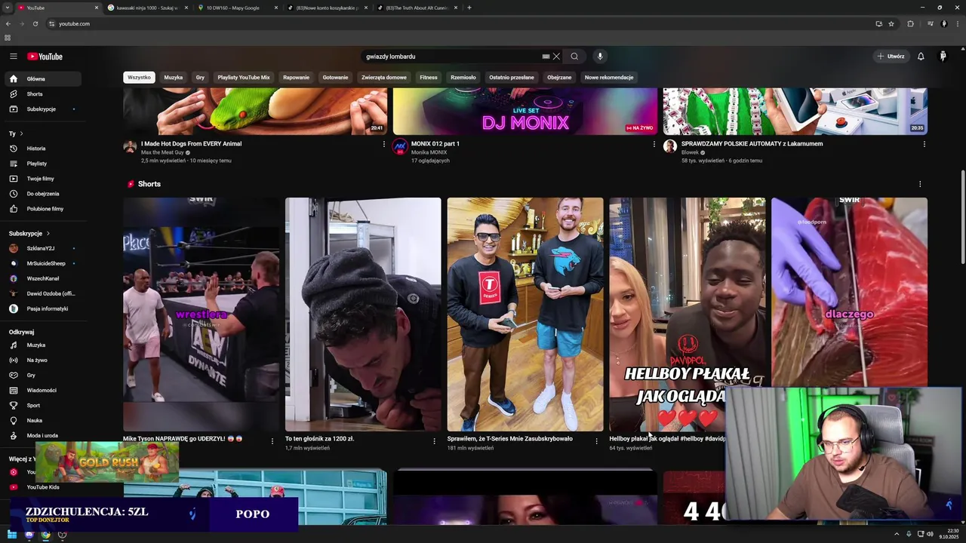Open a new browser tab with plus

469,8
